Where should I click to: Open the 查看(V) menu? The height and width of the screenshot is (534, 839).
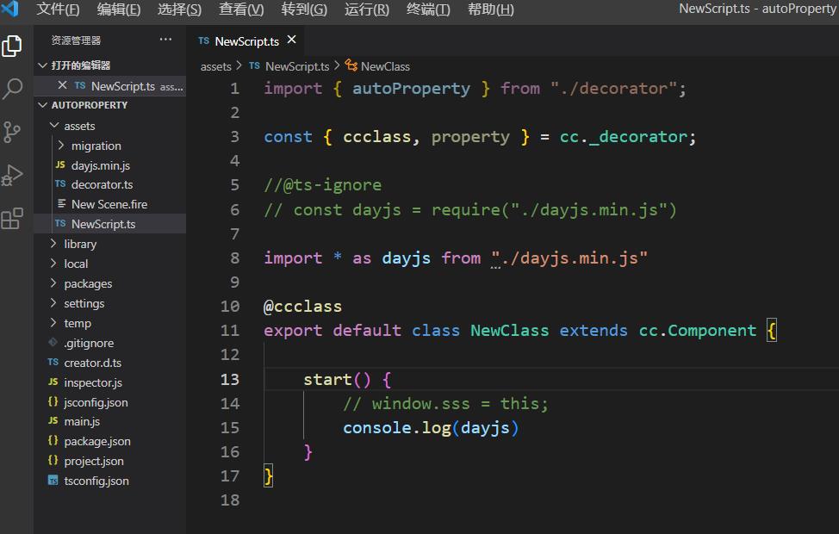click(241, 9)
